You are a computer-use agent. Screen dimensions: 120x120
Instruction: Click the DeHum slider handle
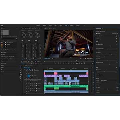(x=111, y=54)
